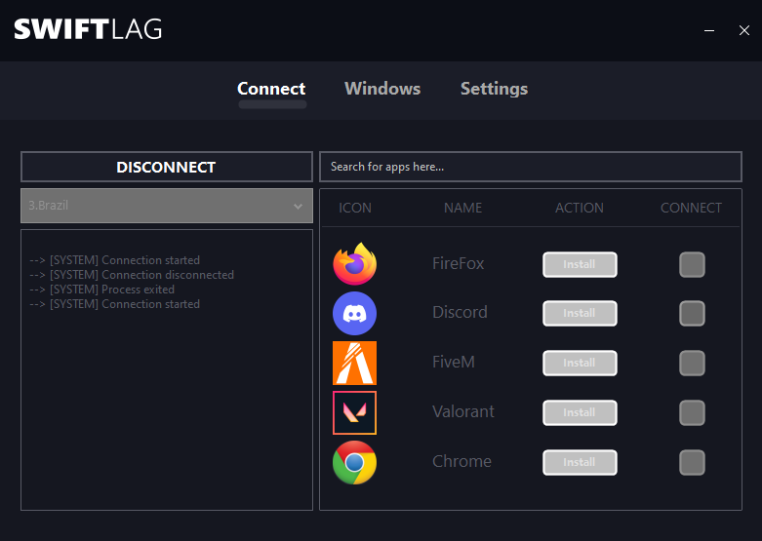The image size is (762, 541).
Task: Switch to the Connect tab
Action: click(271, 89)
